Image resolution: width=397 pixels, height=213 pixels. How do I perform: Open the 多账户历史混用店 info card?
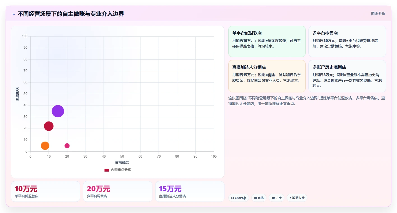(x=347, y=76)
